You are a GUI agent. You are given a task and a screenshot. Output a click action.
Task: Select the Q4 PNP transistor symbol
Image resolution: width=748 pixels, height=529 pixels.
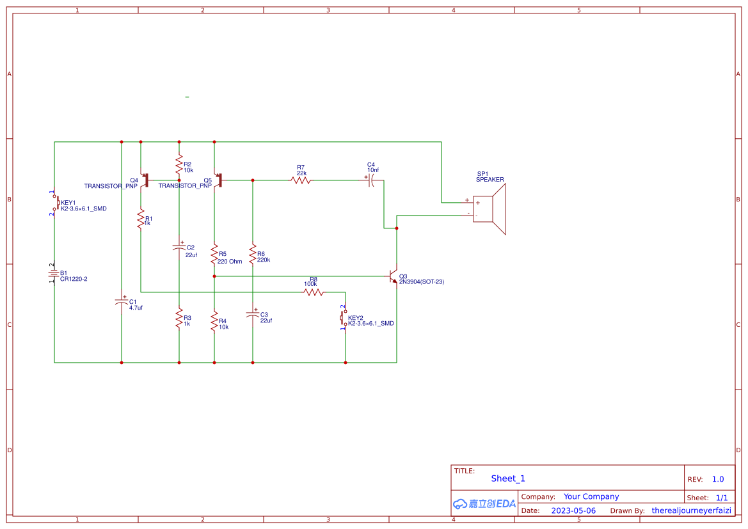point(146,180)
